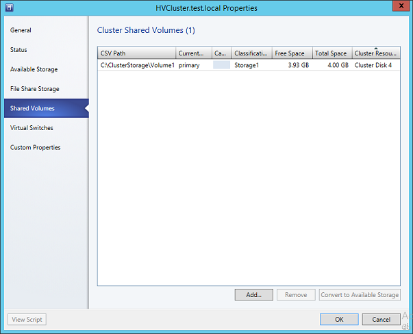Click the Cluster Disk 4 cell

(x=373, y=65)
